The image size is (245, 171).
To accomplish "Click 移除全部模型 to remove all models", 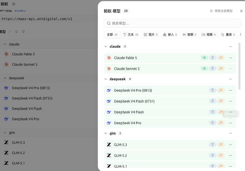I will click(x=221, y=11).
